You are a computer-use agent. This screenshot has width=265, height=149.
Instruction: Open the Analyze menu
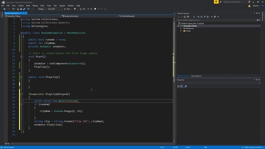click(62, 5)
